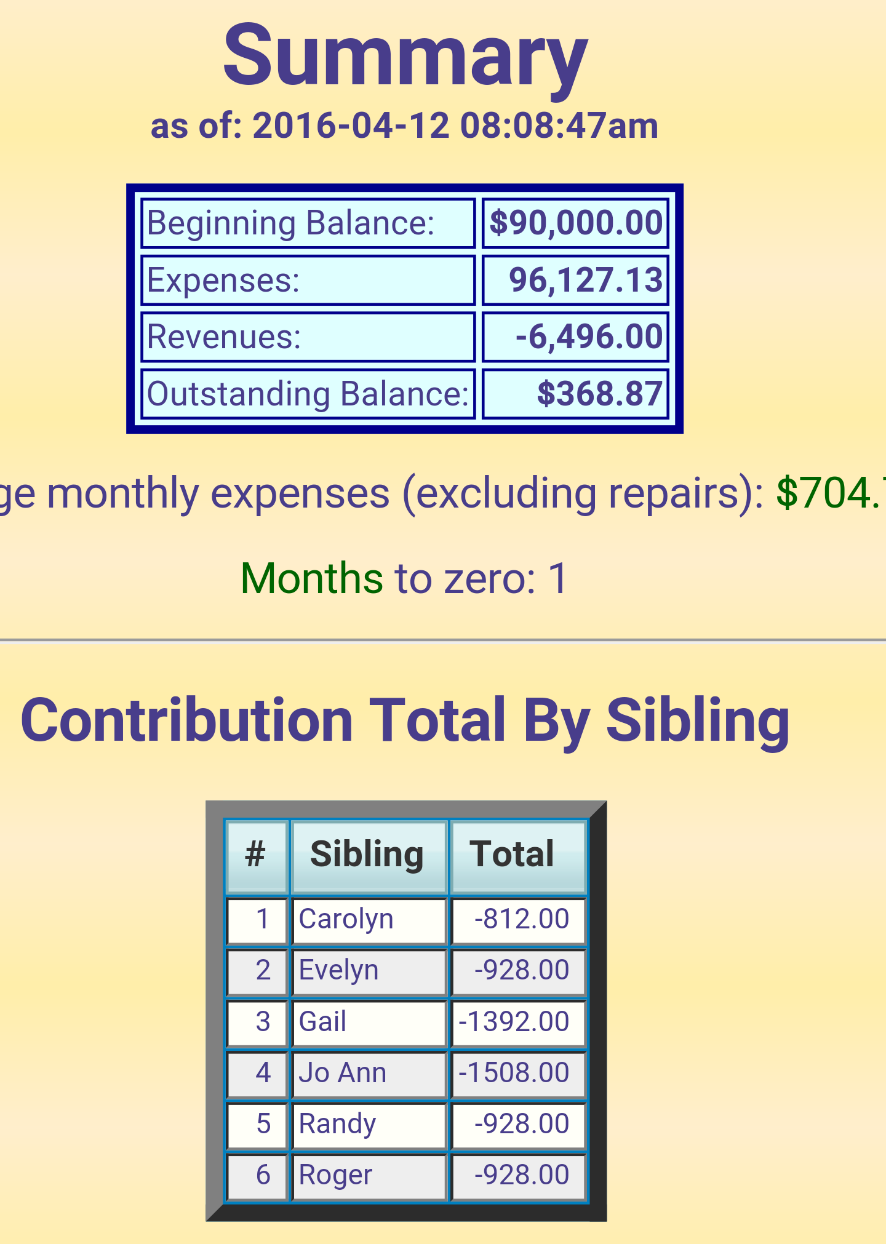Select the Expenses label cell

pyautogui.click(x=308, y=281)
